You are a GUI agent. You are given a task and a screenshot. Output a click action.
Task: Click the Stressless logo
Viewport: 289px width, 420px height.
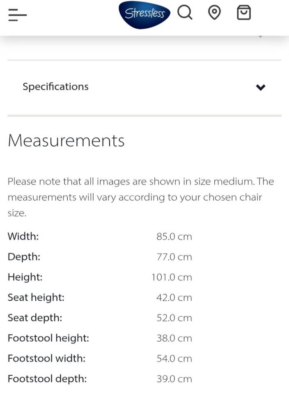[x=144, y=14]
